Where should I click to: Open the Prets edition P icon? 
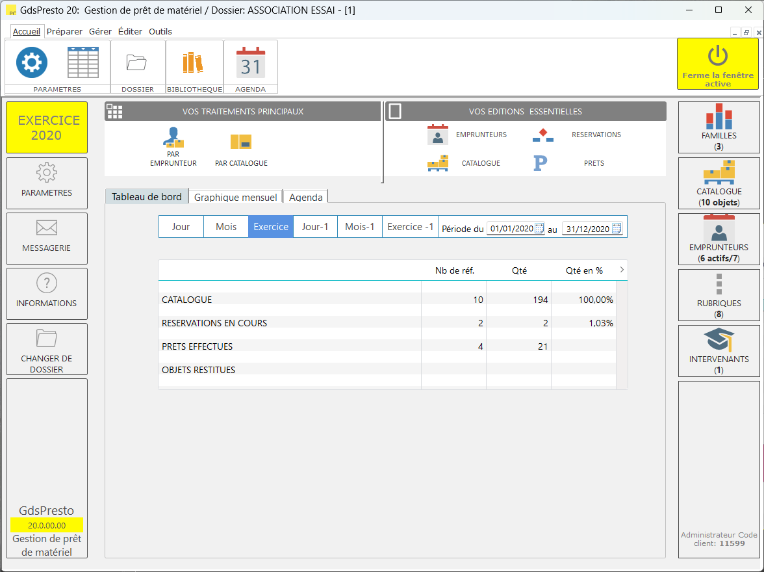click(x=541, y=163)
